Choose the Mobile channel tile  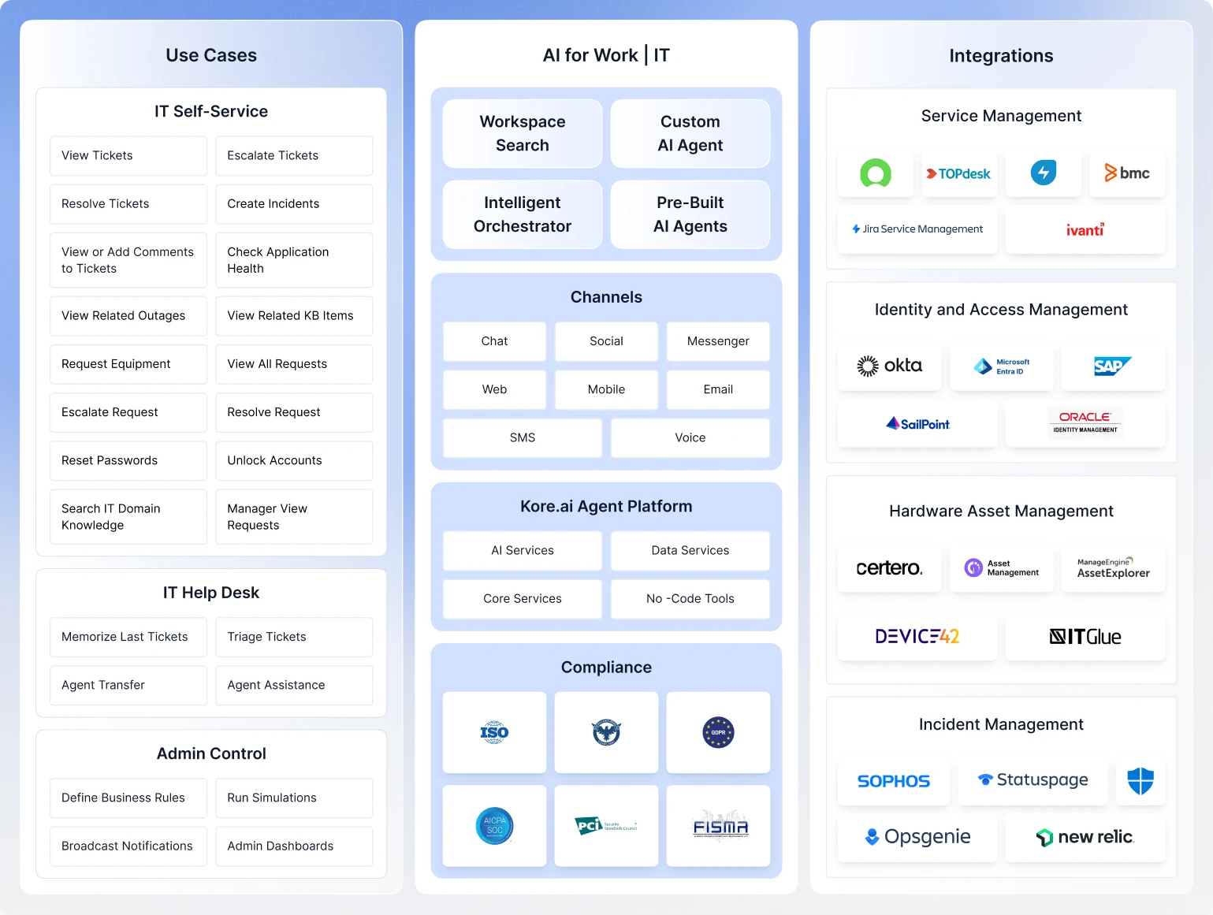click(606, 389)
